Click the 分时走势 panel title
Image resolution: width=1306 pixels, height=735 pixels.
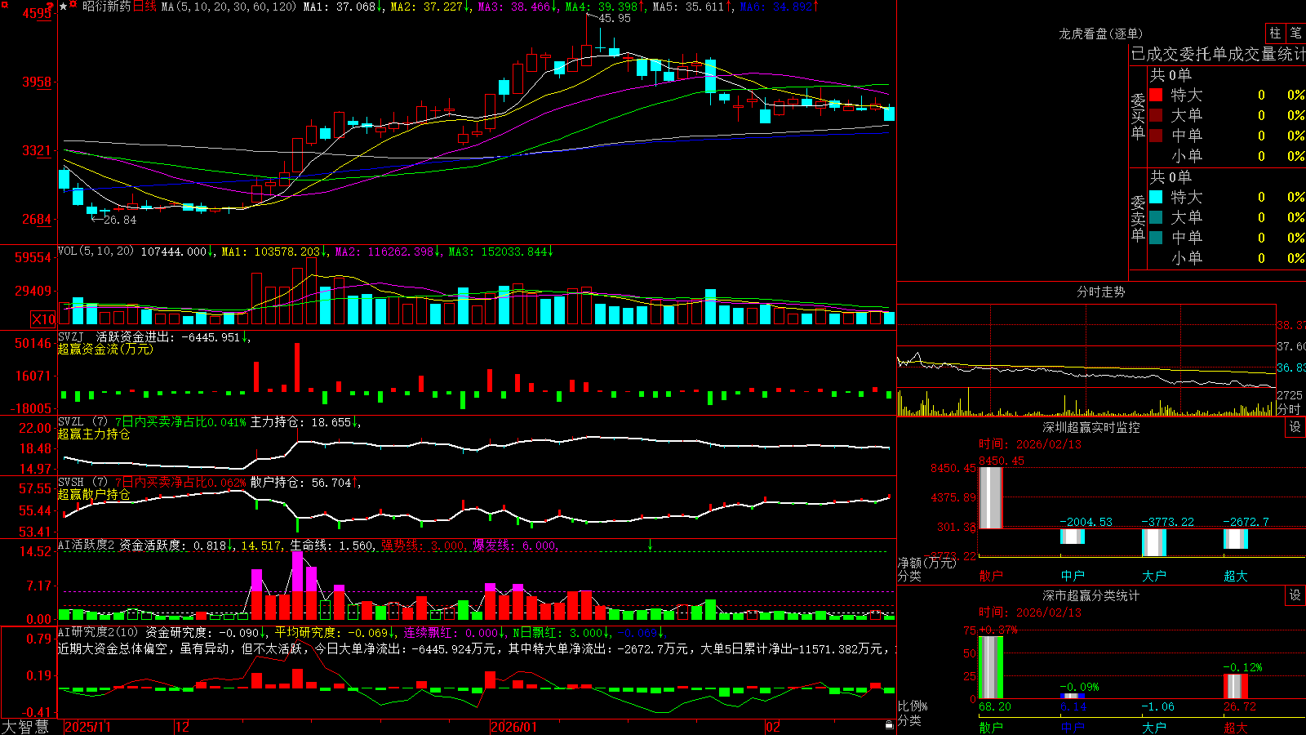click(x=1101, y=292)
